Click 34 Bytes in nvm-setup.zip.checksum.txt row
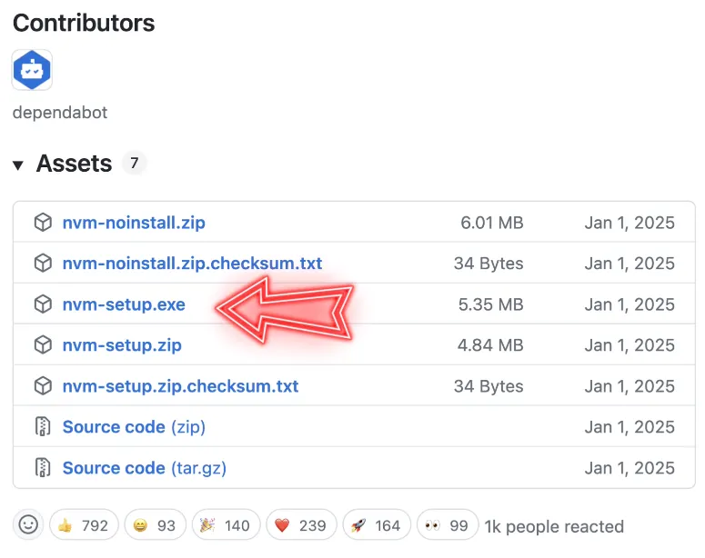The image size is (705, 558). [x=488, y=386]
